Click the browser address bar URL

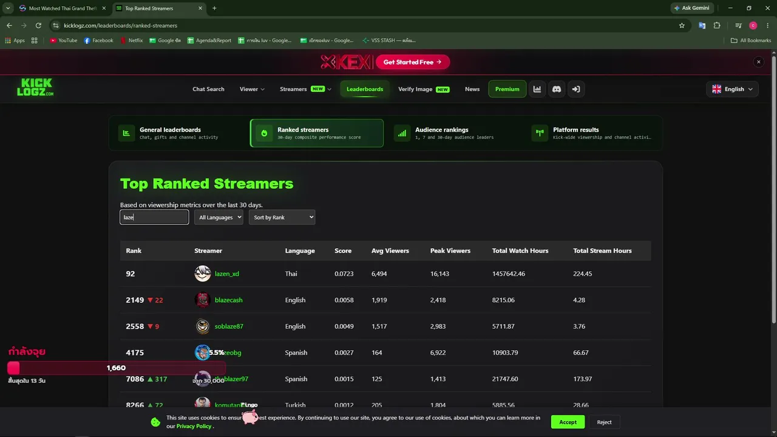(120, 25)
